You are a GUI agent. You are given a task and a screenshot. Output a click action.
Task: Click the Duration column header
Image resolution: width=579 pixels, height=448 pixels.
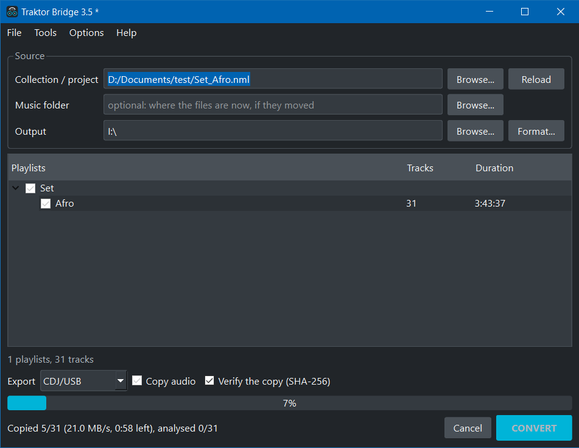494,168
